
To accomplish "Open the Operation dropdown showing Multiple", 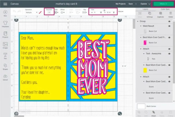I will [x=31, y=13].
